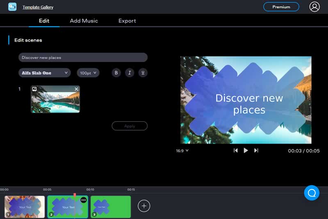The image size is (328, 219).
Task: Click the Edit scenes heading
Action: 28,40
